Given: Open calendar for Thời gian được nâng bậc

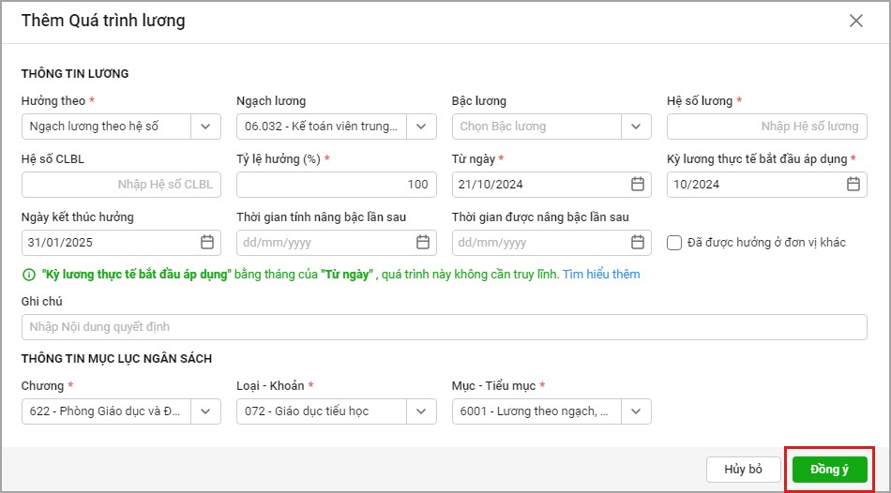Looking at the screenshot, I should 638,243.
